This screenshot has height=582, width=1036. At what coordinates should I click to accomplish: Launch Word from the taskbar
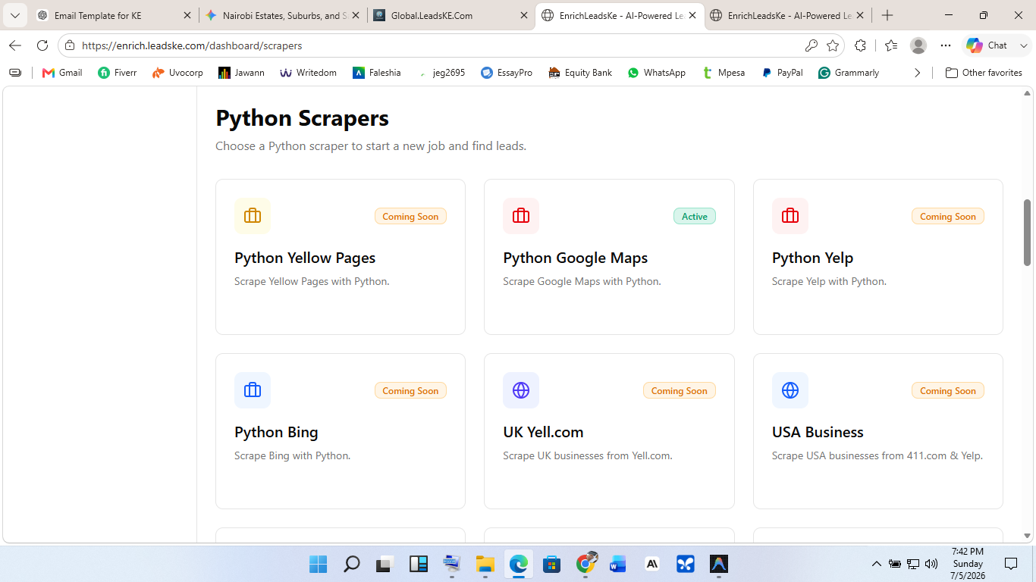coord(618,564)
